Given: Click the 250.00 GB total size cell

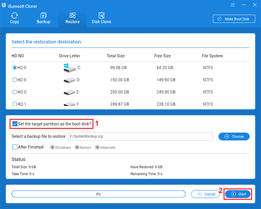Looking at the screenshot, I should (x=120, y=92).
